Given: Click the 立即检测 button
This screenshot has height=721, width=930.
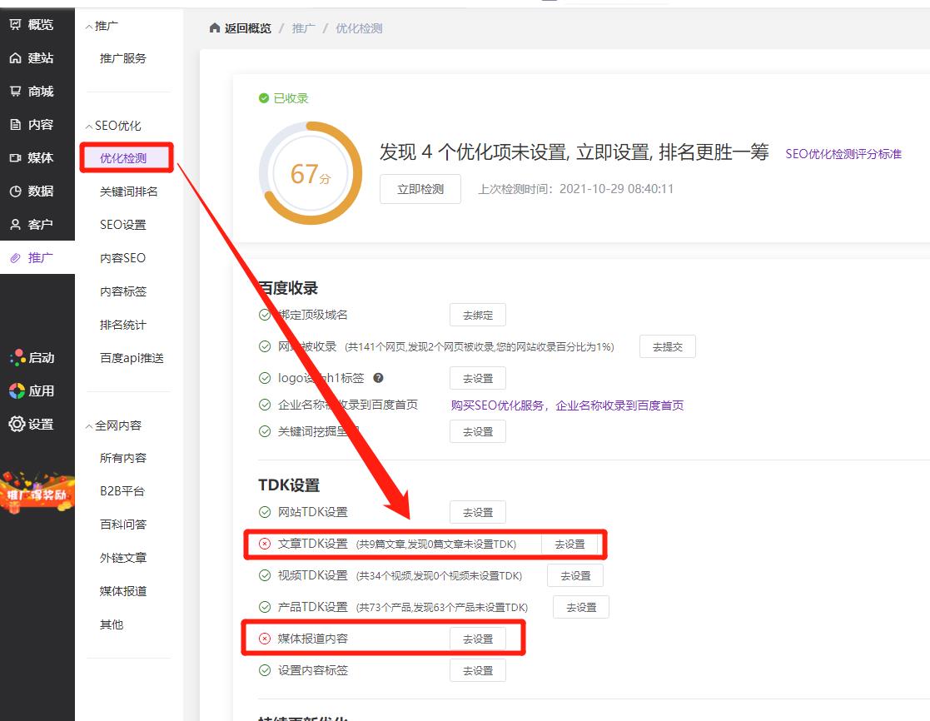Looking at the screenshot, I should [x=420, y=189].
